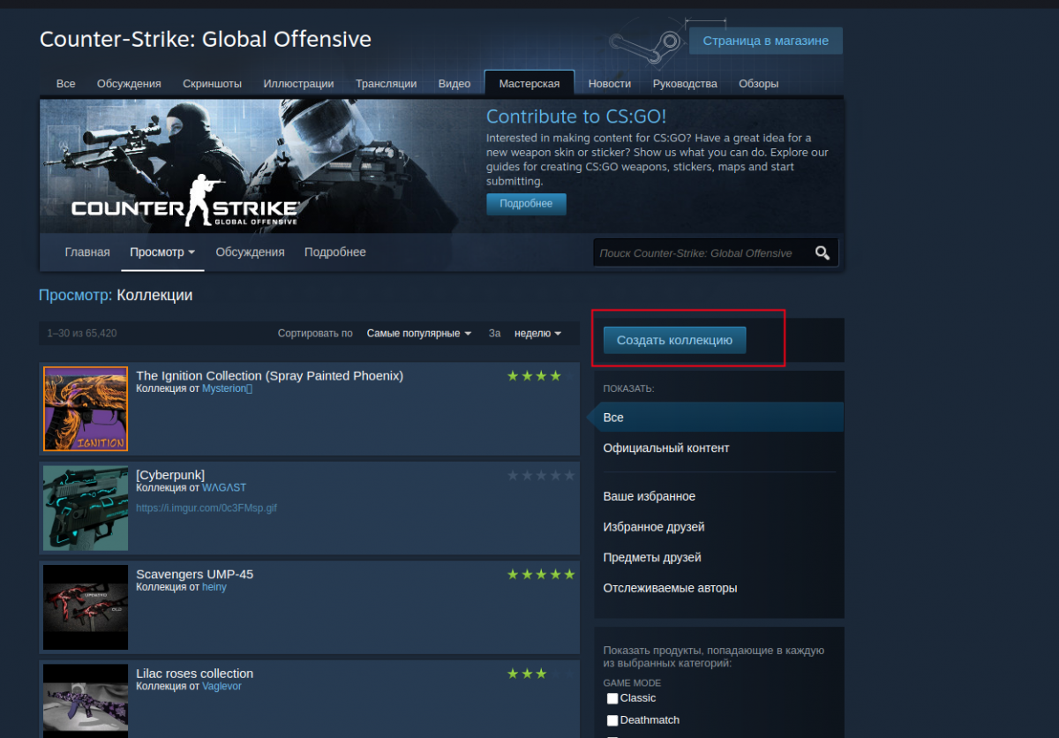Switch to the Обзоры tab
1059x738 pixels.
coord(759,84)
